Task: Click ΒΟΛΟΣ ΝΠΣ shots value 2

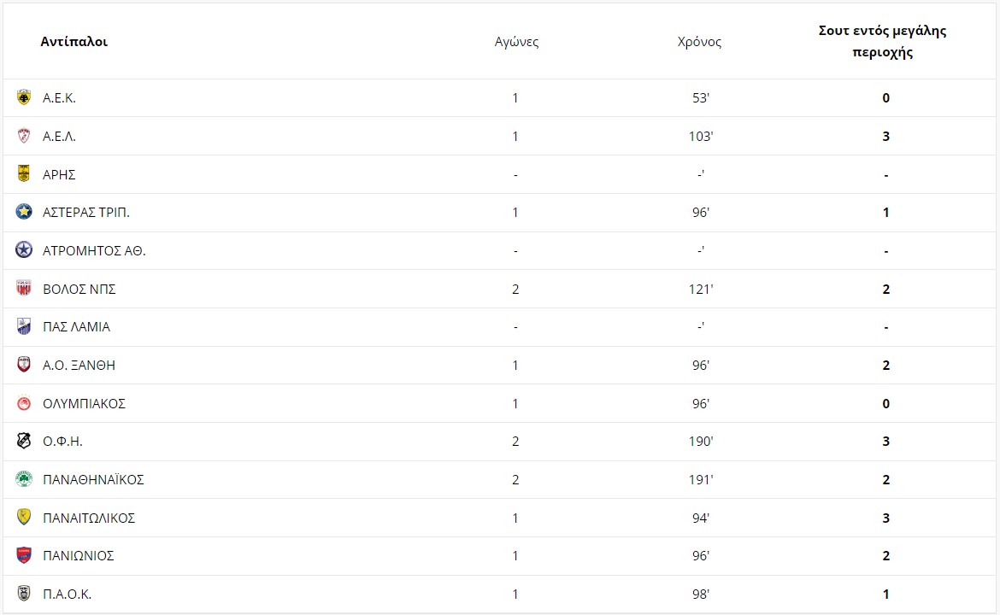Action: pyautogui.click(x=885, y=289)
